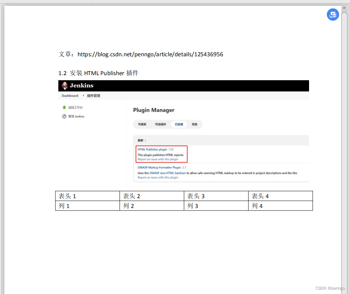Toggle the 名称 column sort arrow

tap(145, 140)
